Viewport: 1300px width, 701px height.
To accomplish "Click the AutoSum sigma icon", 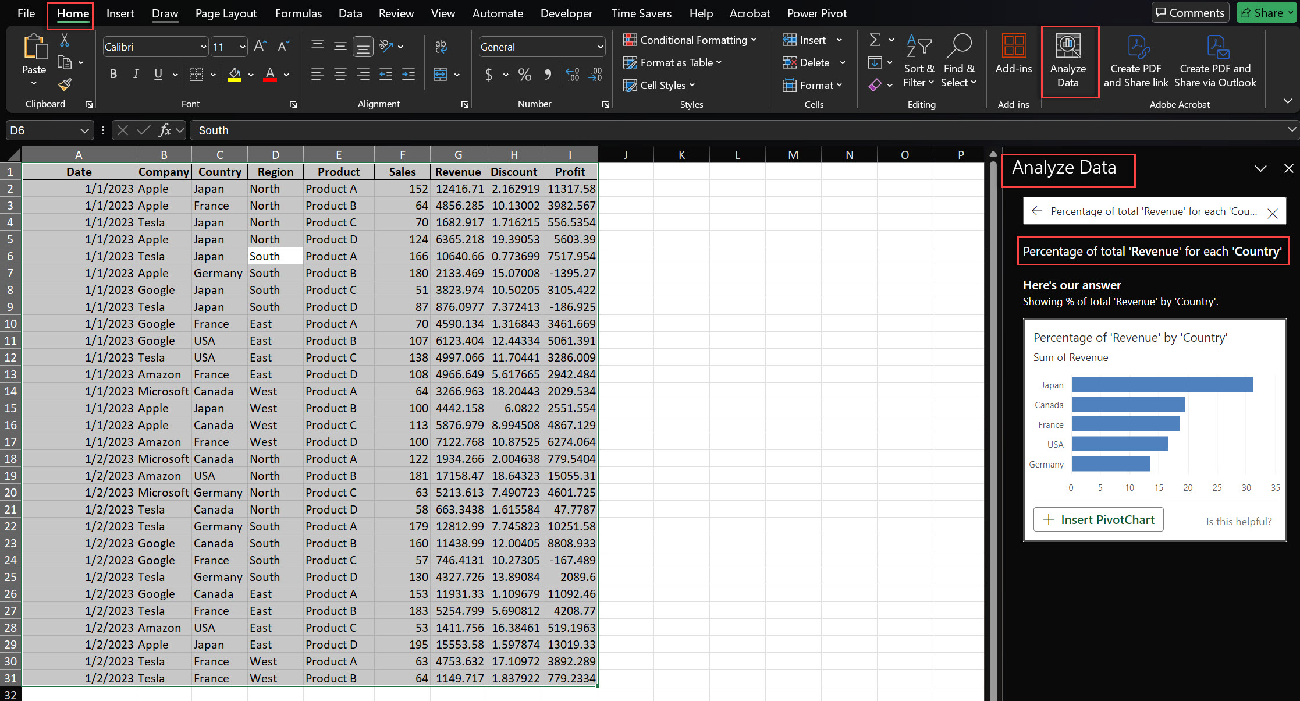I will [x=875, y=40].
